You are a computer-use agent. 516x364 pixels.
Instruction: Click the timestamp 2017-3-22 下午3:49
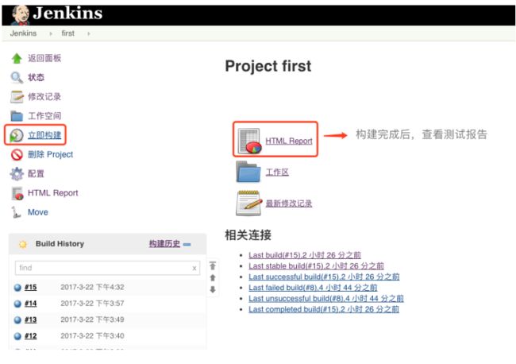click(92, 319)
